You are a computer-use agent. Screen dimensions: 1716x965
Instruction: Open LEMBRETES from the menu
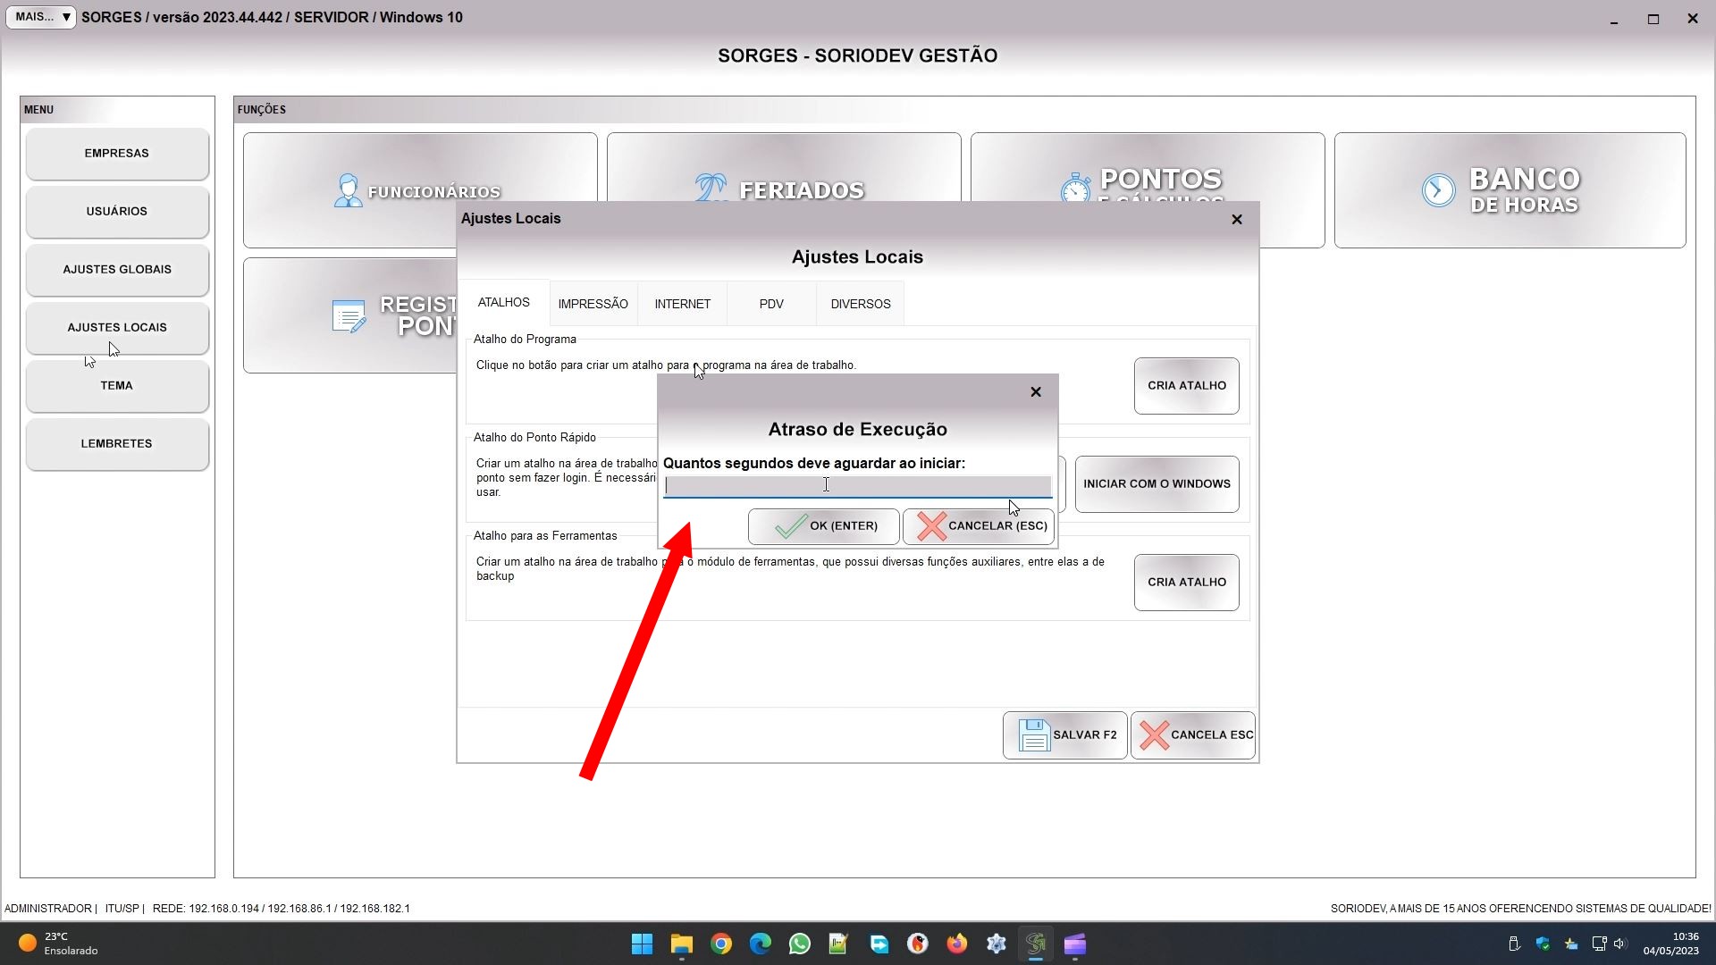[117, 444]
